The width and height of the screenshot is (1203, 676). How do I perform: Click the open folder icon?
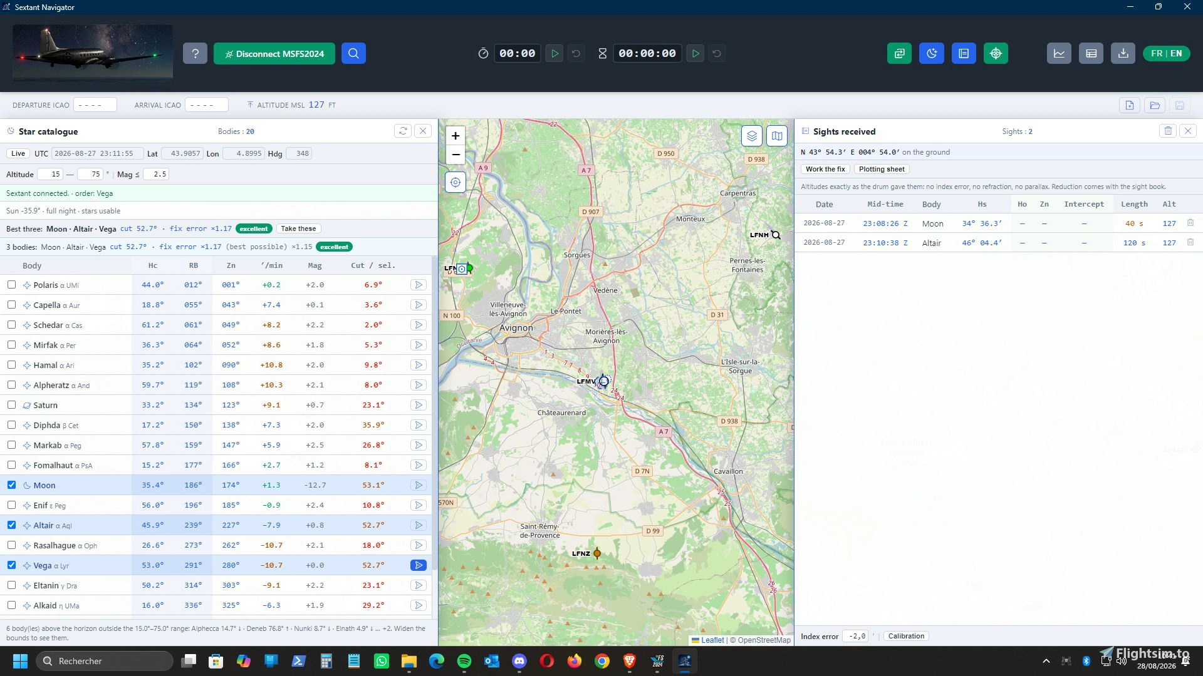[x=1155, y=105]
